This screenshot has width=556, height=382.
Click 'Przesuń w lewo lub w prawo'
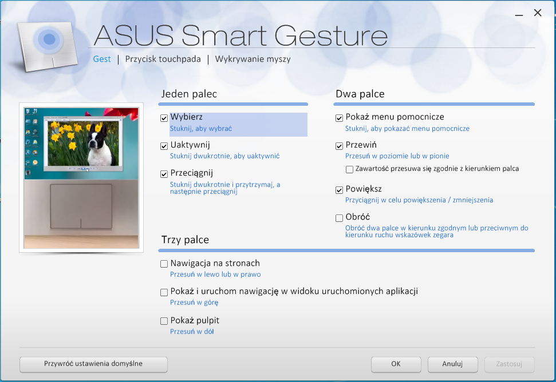pyautogui.click(x=215, y=274)
